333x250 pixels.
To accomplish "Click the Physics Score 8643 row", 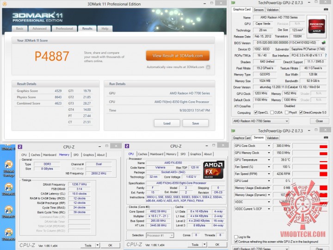I will pos(39,97).
